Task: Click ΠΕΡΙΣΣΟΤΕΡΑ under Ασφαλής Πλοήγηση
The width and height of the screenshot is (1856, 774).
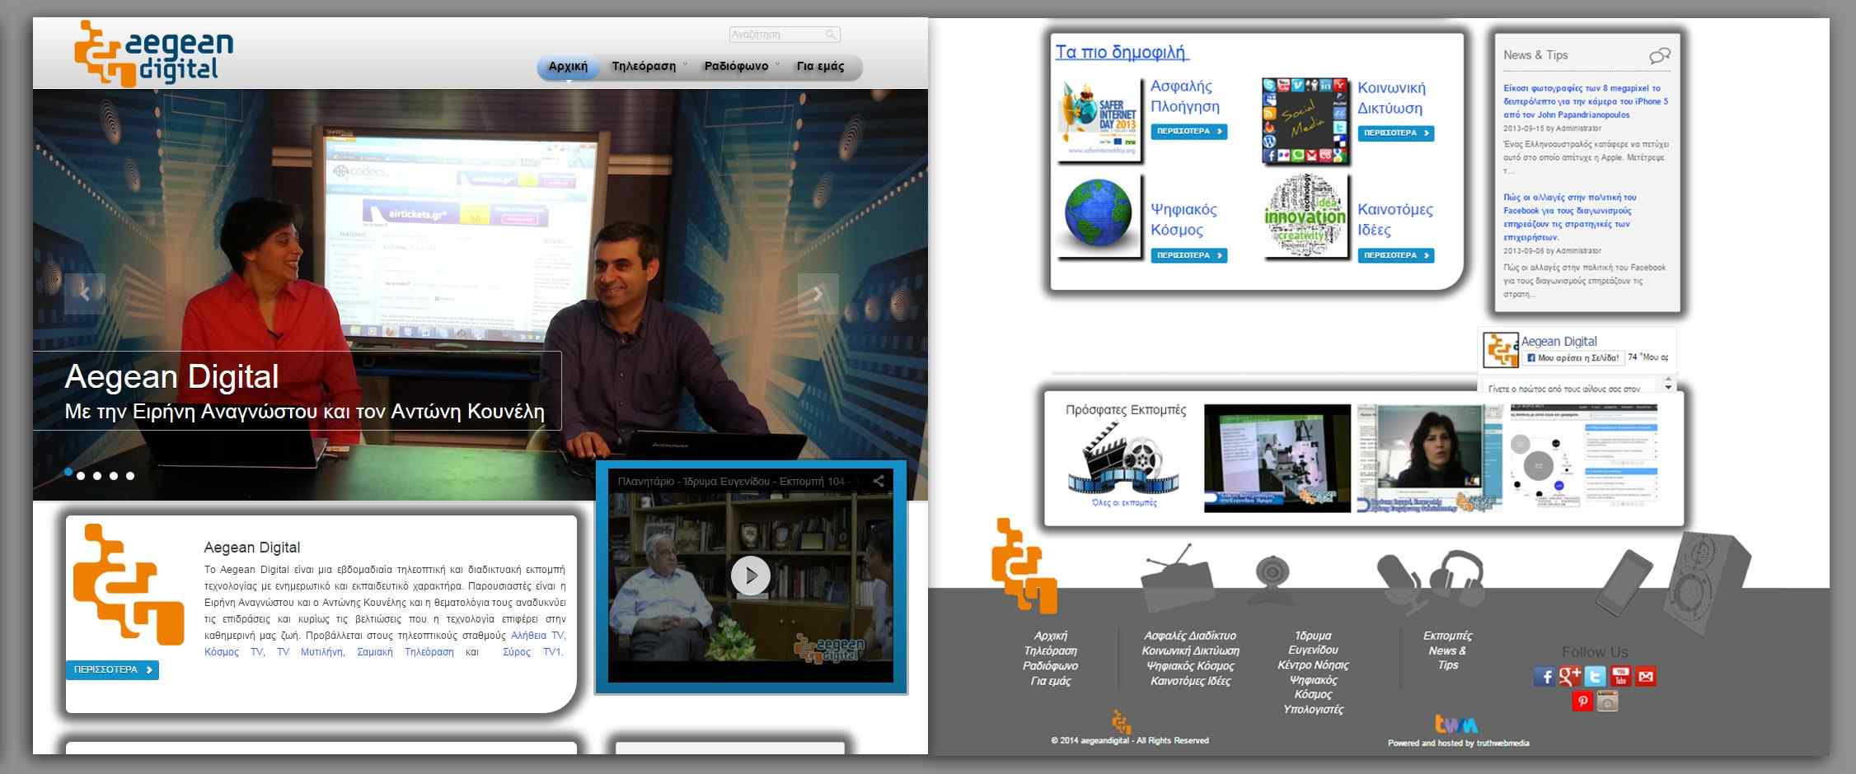Action: point(1189,132)
